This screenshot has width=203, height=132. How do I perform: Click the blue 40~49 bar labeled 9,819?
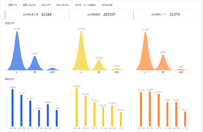click(48, 115)
